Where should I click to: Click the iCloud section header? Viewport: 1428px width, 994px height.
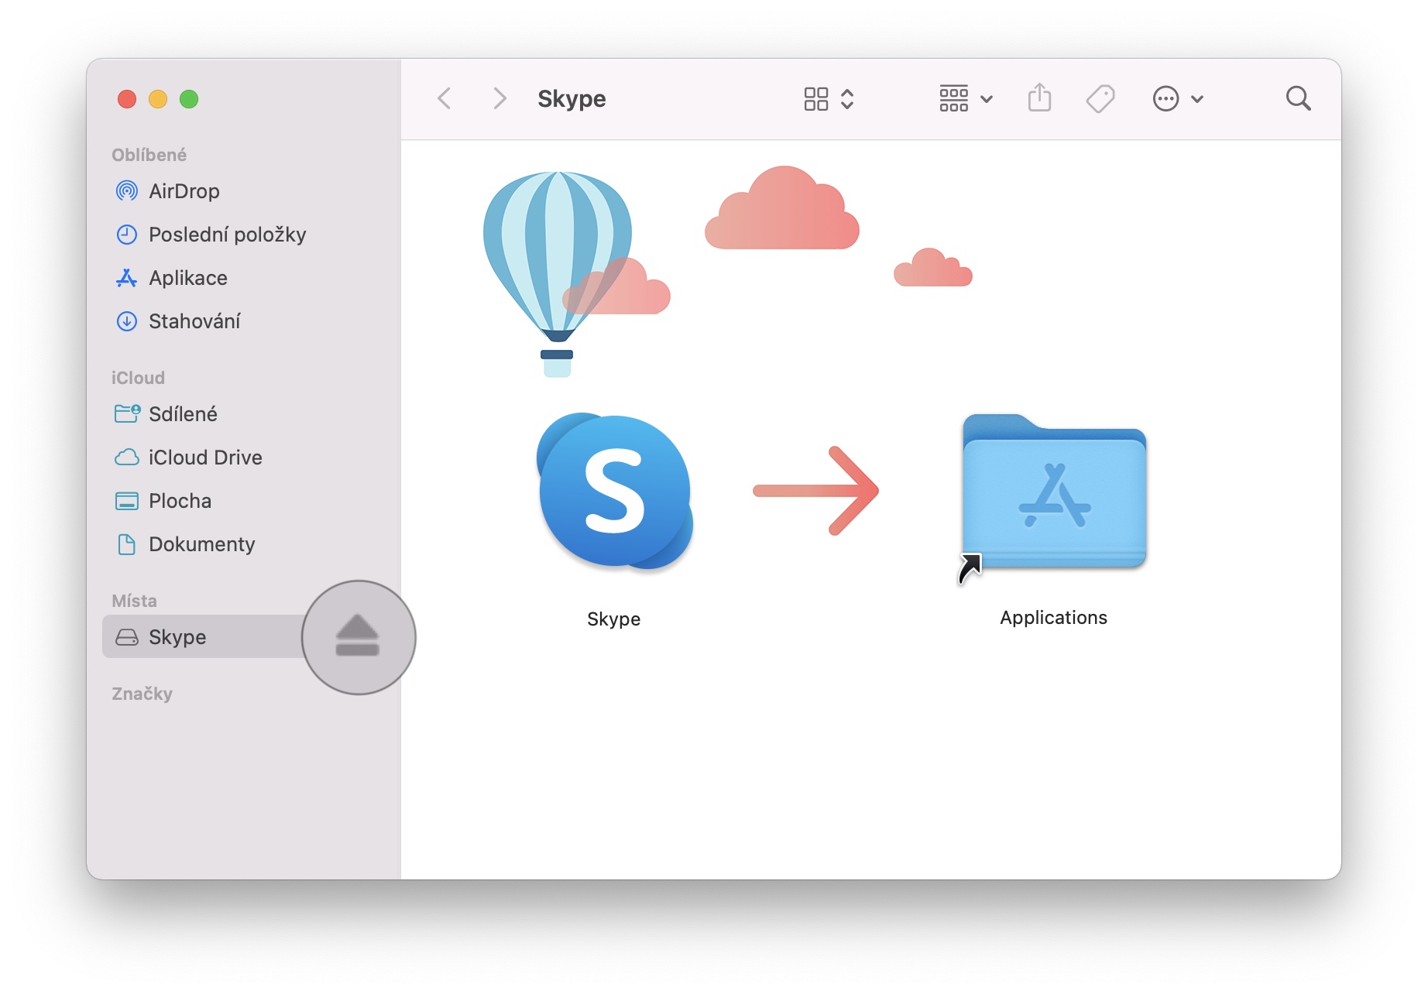pyautogui.click(x=138, y=378)
